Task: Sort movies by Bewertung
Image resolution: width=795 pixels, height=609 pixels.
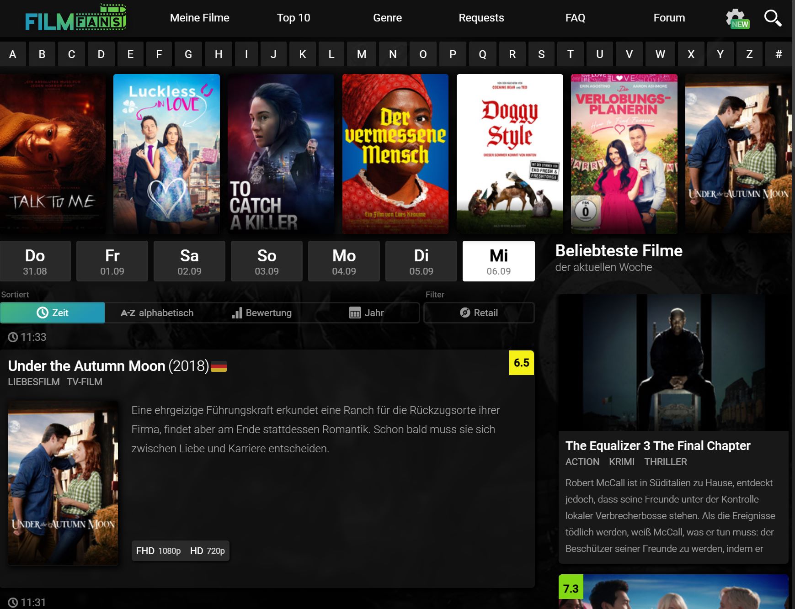Action: [x=261, y=313]
